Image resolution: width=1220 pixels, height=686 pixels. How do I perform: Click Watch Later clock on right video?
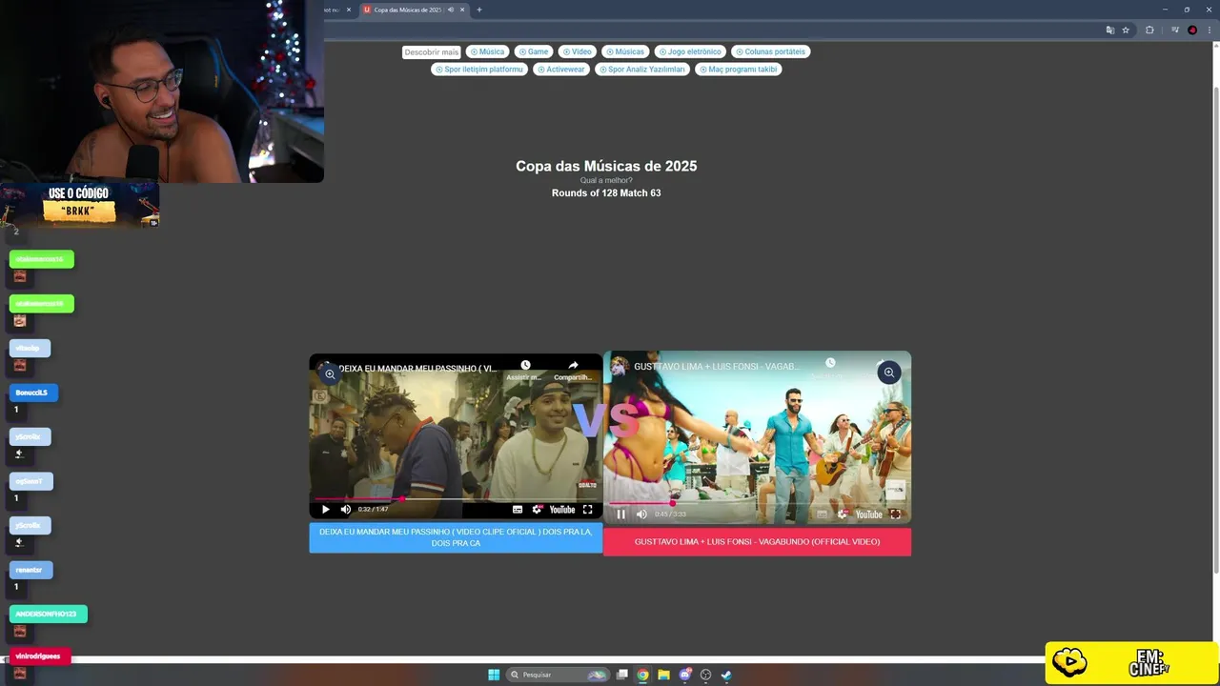830,363
